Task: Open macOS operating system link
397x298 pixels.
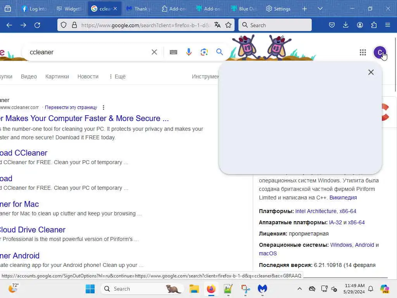Action: click(268, 253)
